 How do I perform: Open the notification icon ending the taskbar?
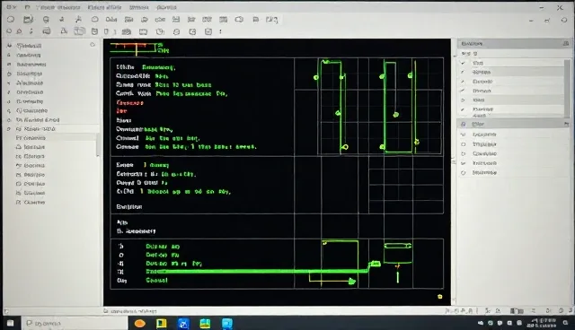565,323
